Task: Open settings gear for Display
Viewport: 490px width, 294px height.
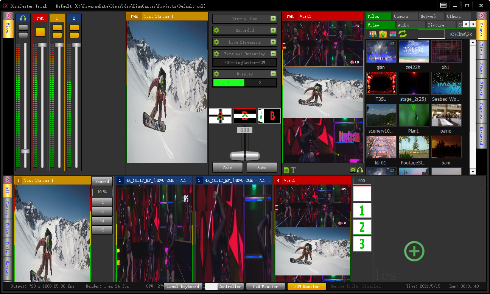Action: [x=216, y=74]
